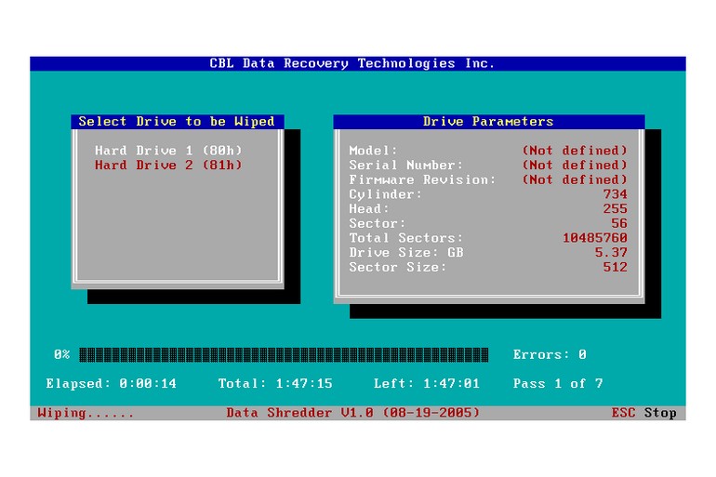Select Hard Drive 1 (80h)
Image resolution: width=716 pixels, height=477 pixels.
coord(168,151)
